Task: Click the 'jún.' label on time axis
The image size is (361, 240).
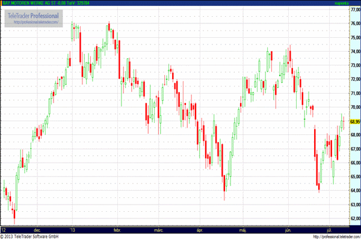Action: click(x=288, y=230)
